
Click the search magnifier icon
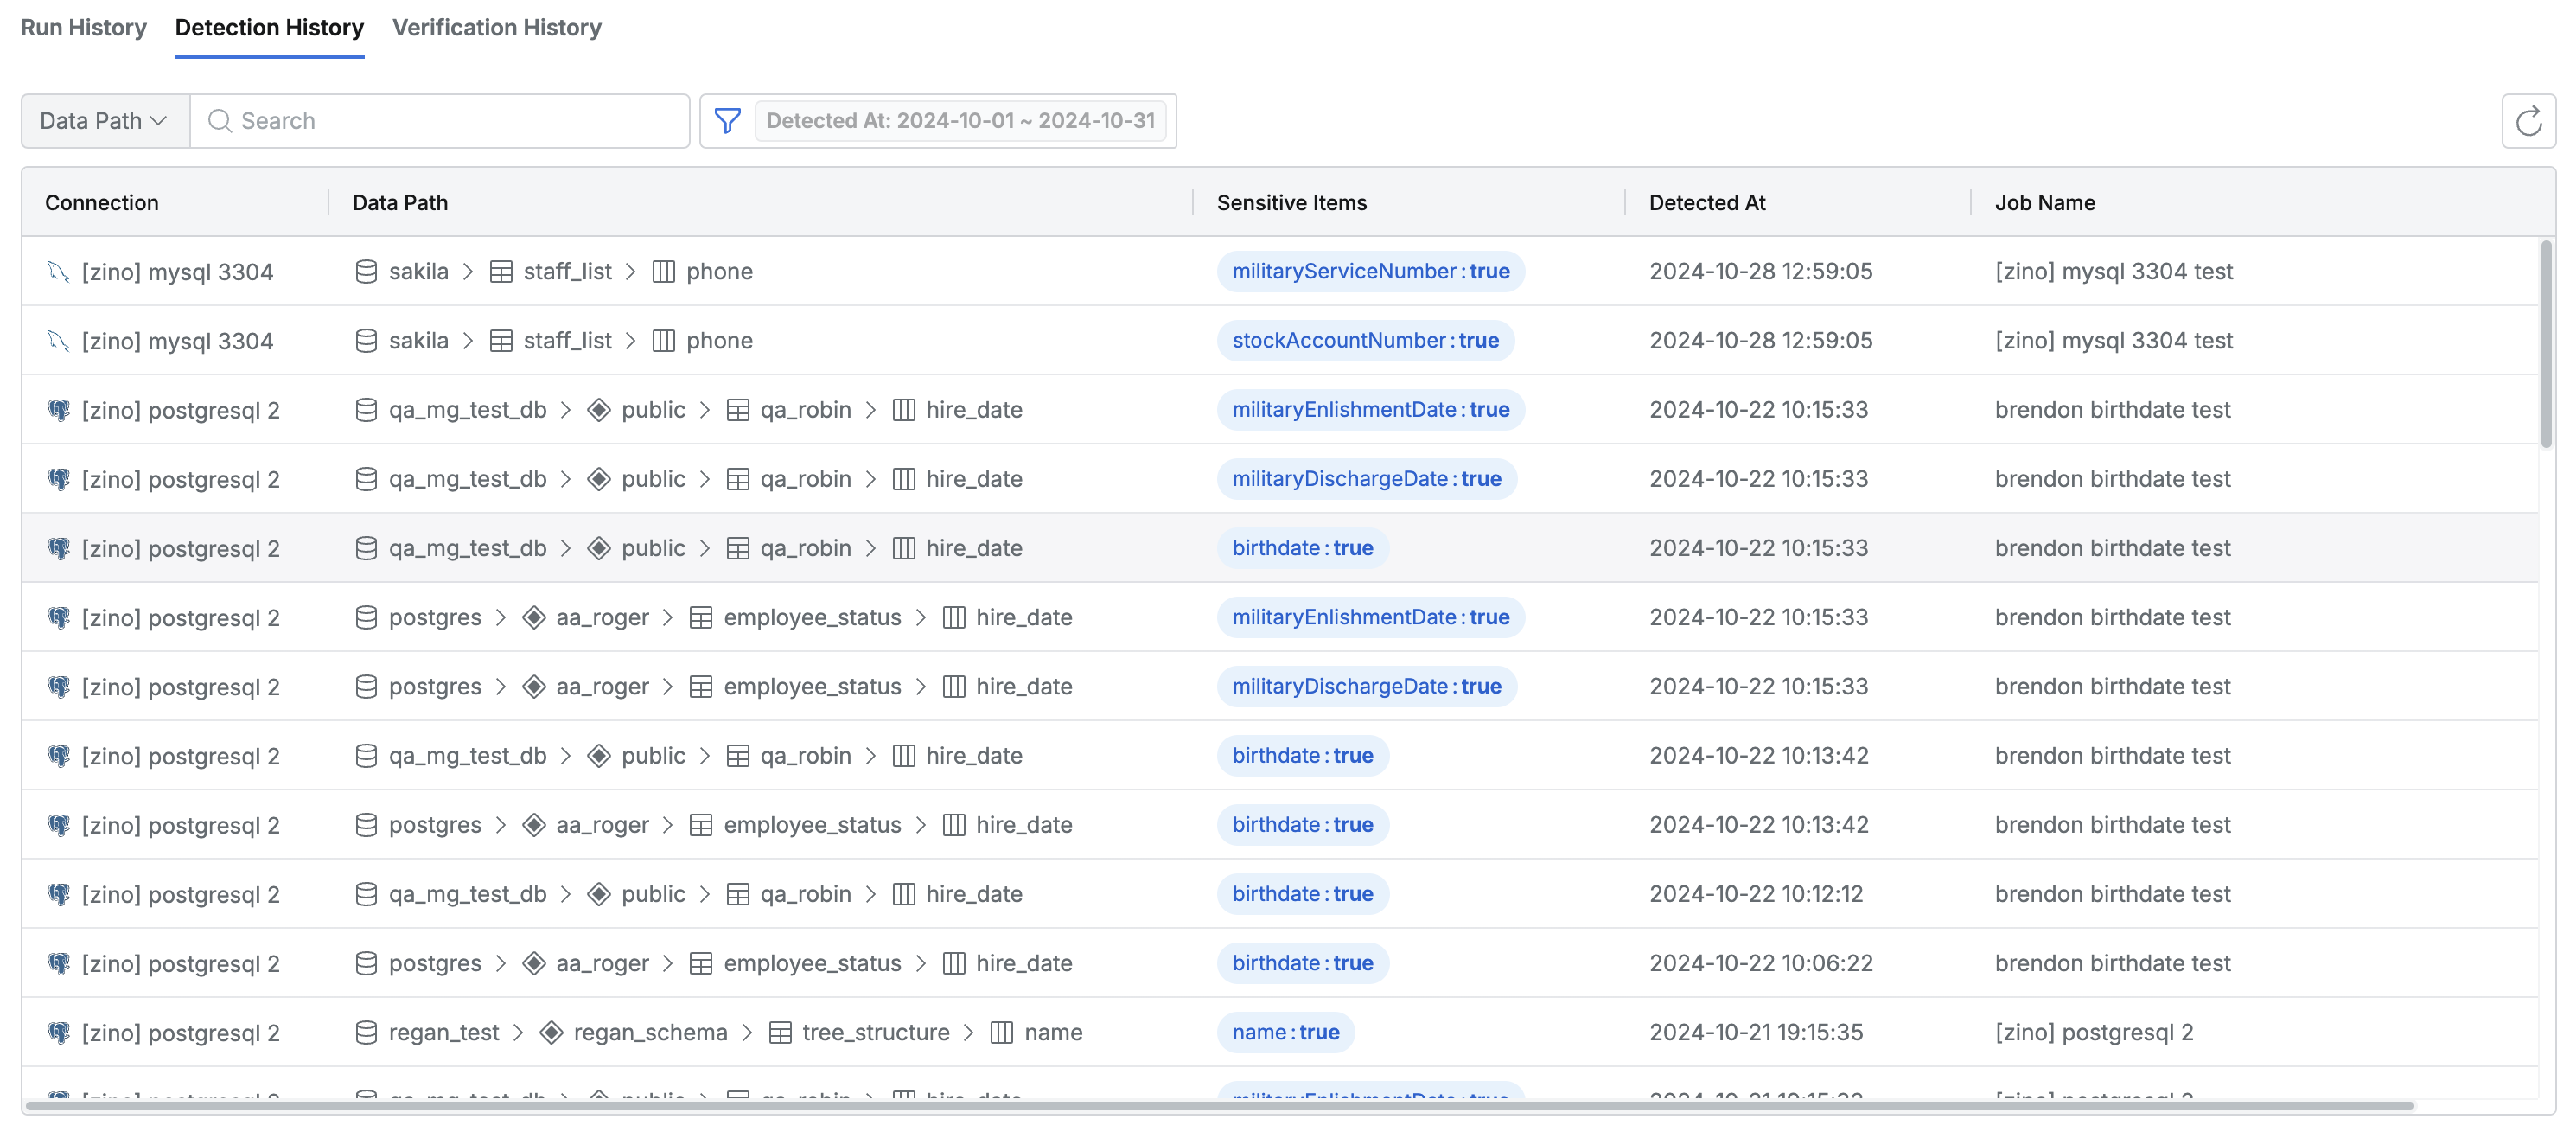pos(219,121)
